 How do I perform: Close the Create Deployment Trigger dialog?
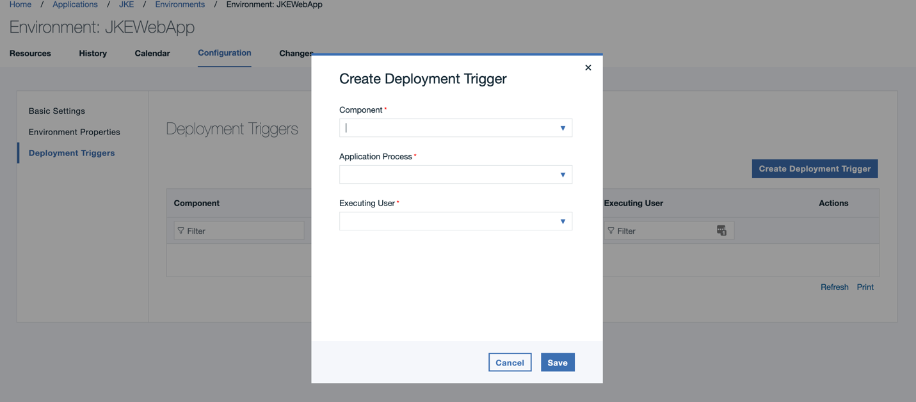[588, 68]
